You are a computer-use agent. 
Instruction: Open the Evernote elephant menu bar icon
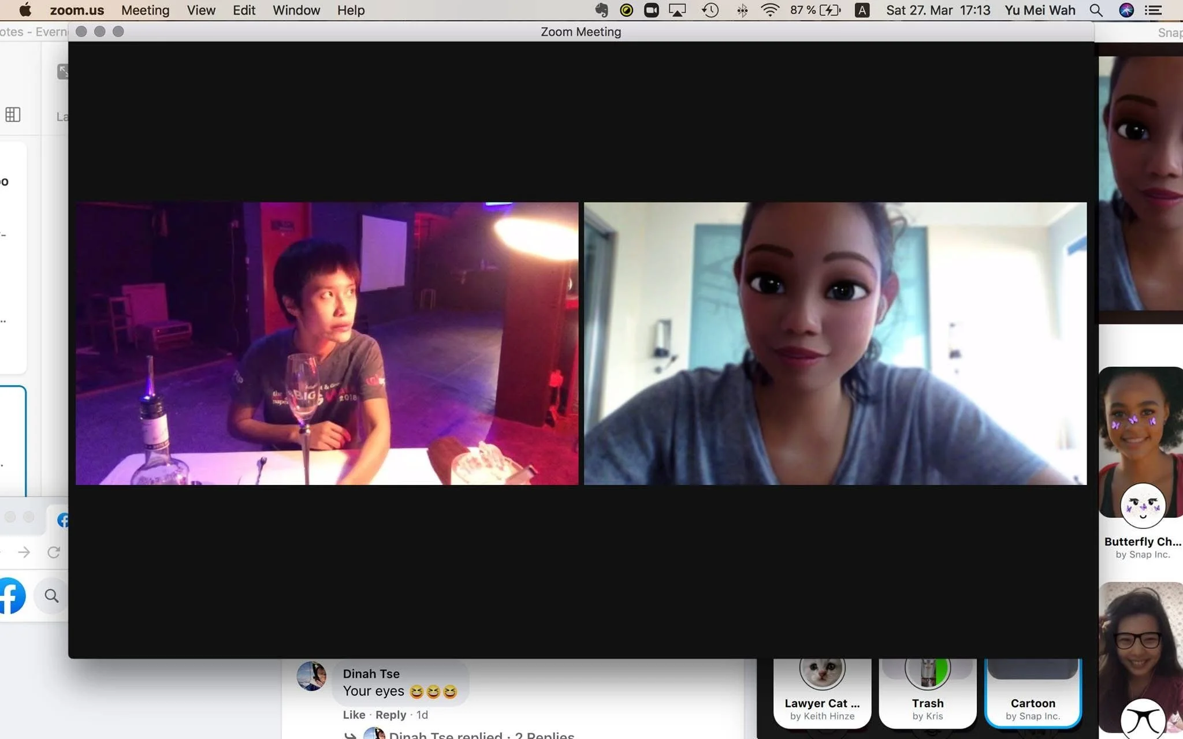601,10
